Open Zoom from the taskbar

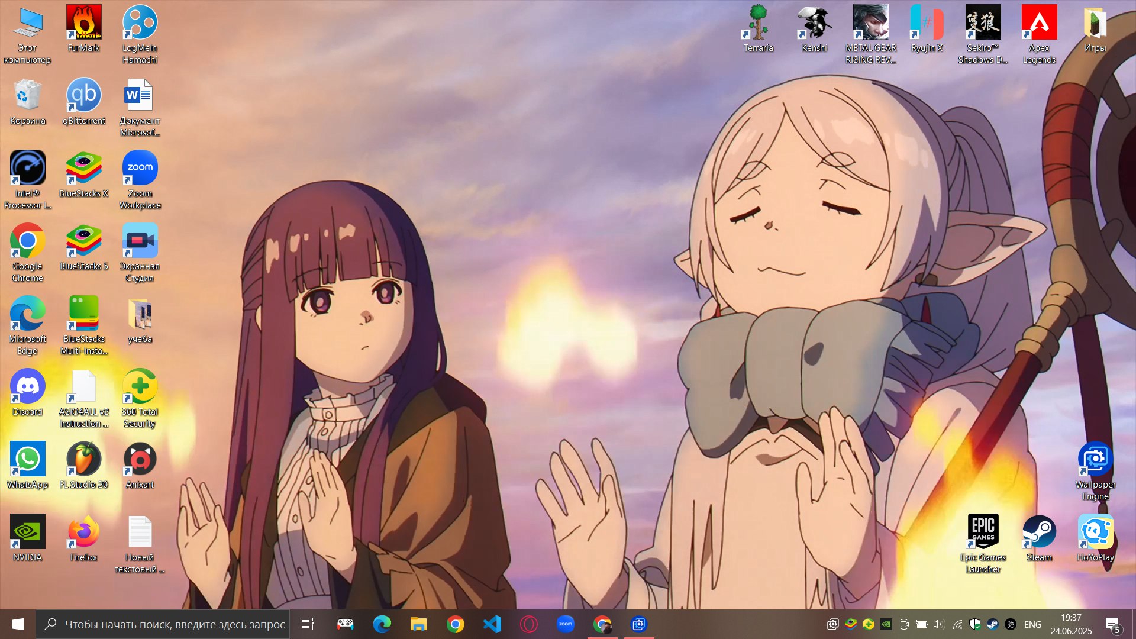pyautogui.click(x=565, y=624)
